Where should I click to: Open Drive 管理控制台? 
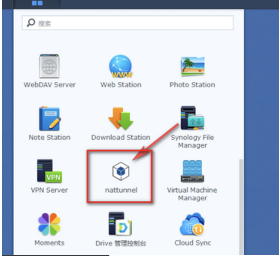point(120,224)
